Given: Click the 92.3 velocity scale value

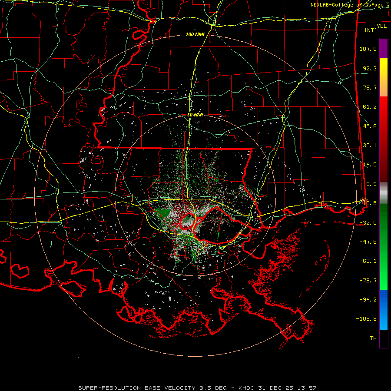Looking at the screenshot, I should coord(370,68).
